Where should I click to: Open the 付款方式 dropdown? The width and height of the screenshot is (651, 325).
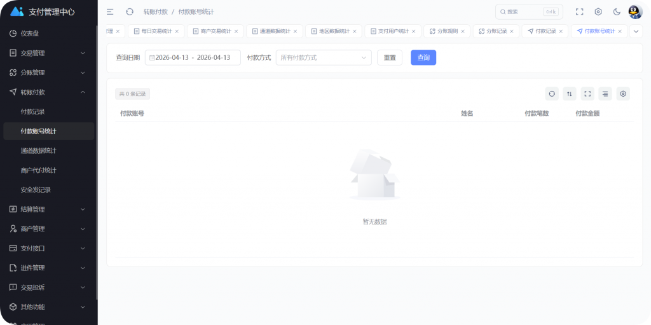coord(324,58)
